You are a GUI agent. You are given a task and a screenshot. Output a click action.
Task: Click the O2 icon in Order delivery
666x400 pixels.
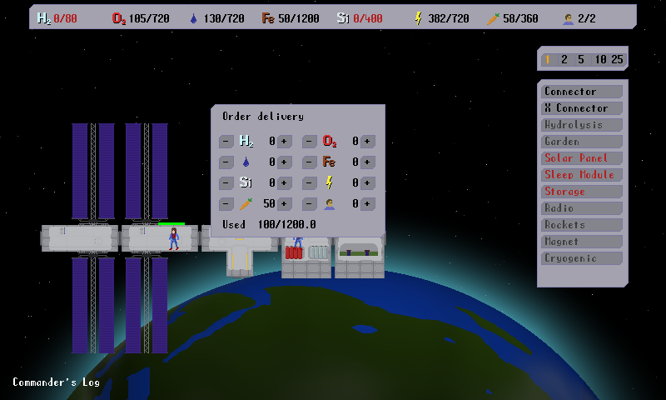tap(330, 141)
